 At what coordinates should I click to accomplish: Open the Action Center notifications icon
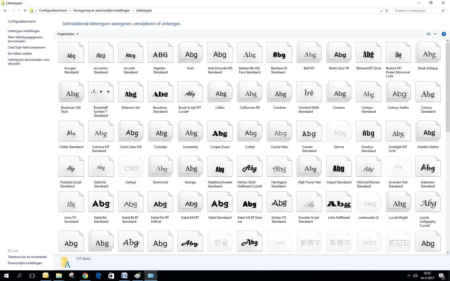[x=442, y=276]
